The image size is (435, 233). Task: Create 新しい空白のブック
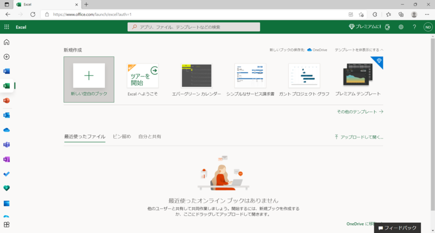(89, 79)
